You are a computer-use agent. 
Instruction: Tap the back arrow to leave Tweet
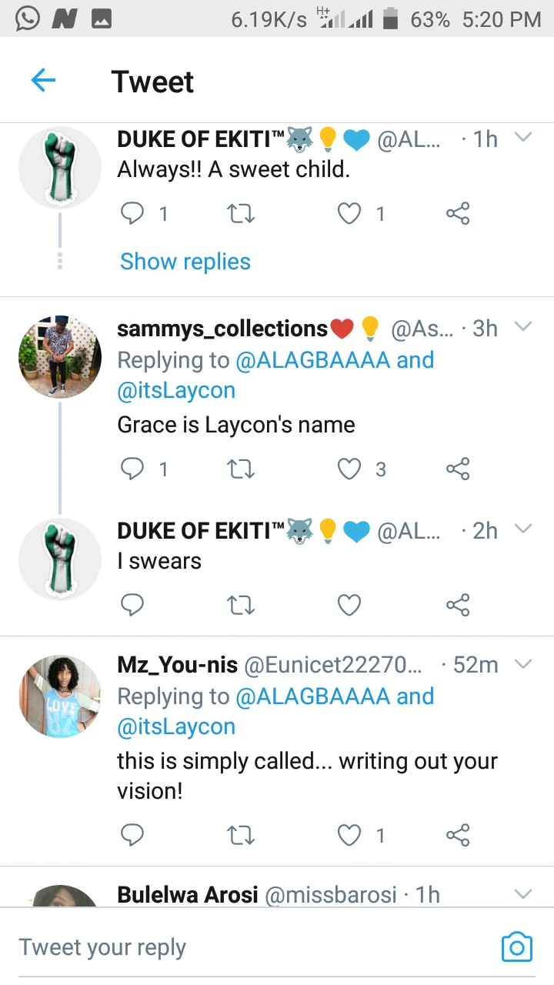(x=43, y=81)
